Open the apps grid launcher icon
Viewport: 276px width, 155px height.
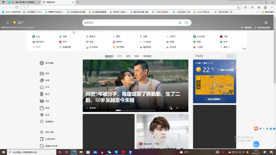pyautogui.click(x=7, y=23)
